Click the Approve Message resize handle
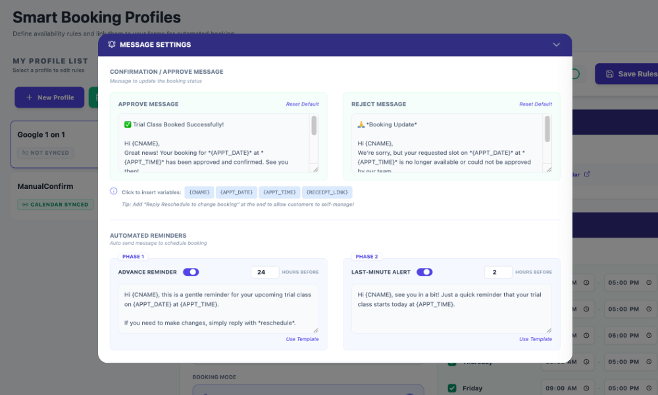658x395 pixels. point(316,169)
